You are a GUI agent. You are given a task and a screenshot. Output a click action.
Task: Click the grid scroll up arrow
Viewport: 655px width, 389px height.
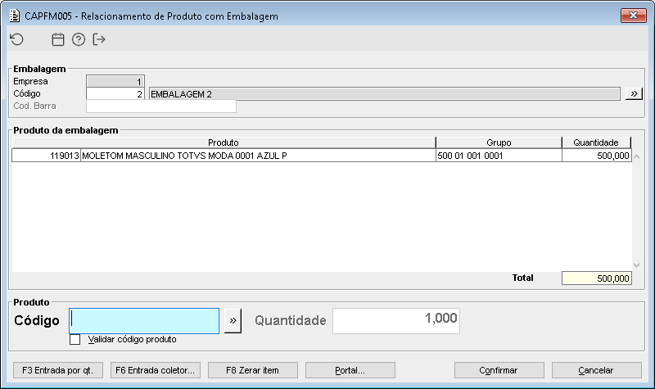637,156
